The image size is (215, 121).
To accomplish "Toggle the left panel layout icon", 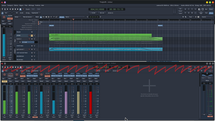I will (x=199, y=9).
